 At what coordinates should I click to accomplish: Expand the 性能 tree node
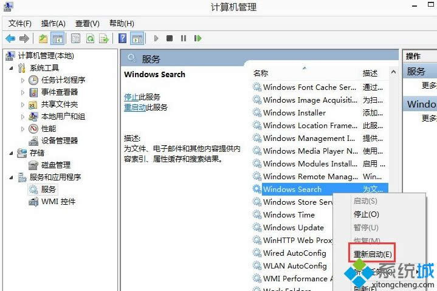pyautogui.click(x=22, y=129)
